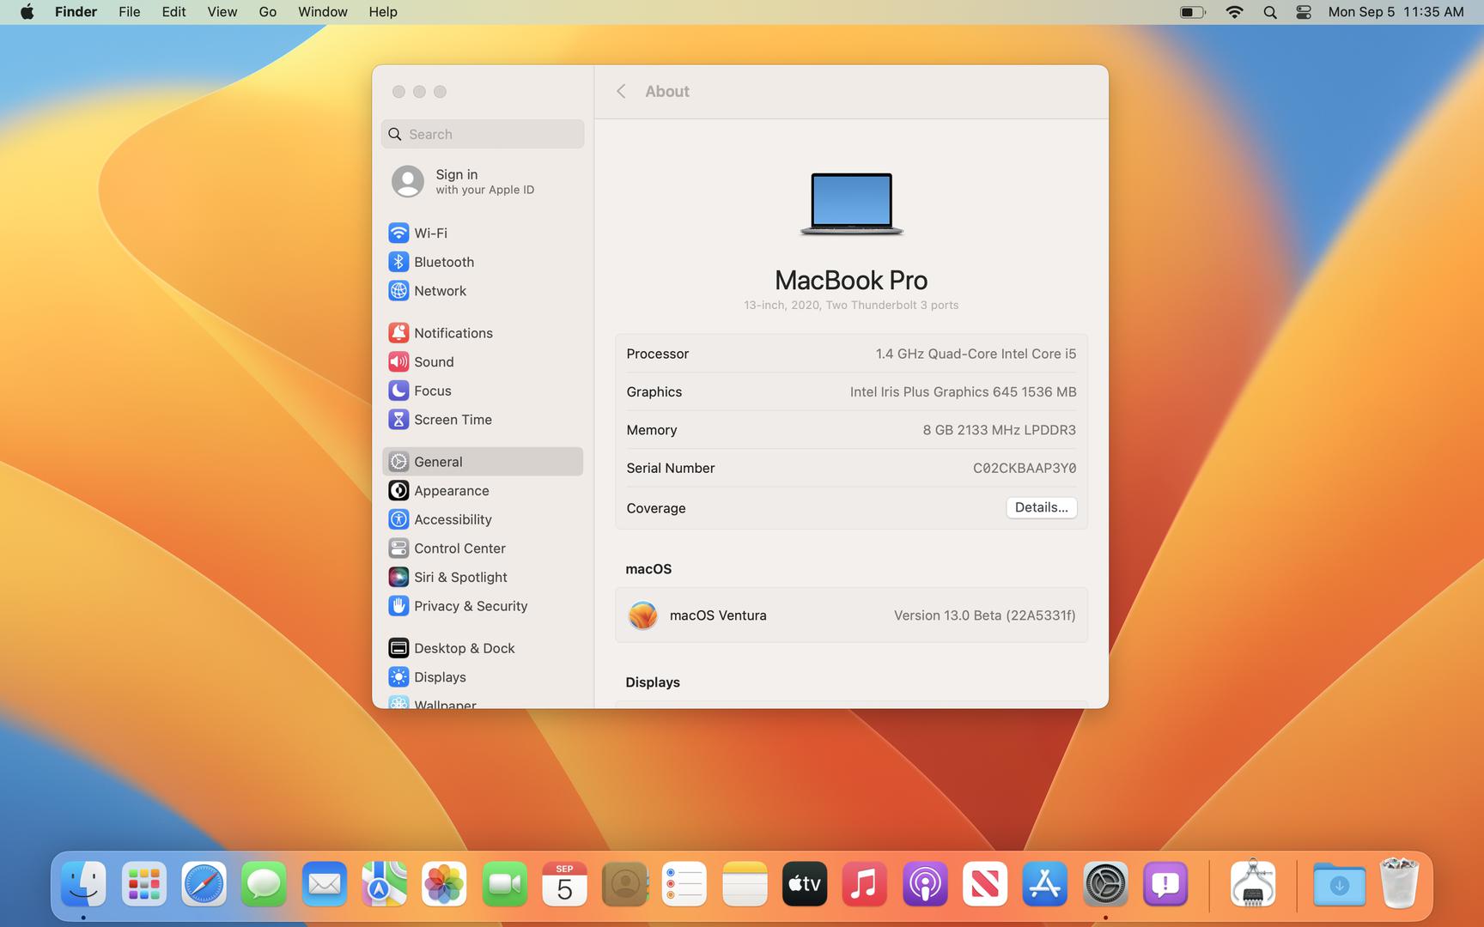The image size is (1484, 927).
Task: Open Launchpad from the Dock
Action: [x=143, y=884]
